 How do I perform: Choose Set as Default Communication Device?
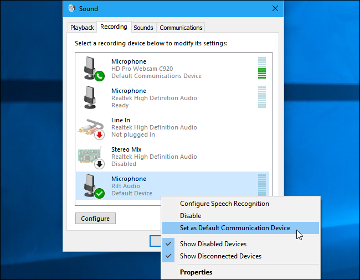[x=235, y=228]
